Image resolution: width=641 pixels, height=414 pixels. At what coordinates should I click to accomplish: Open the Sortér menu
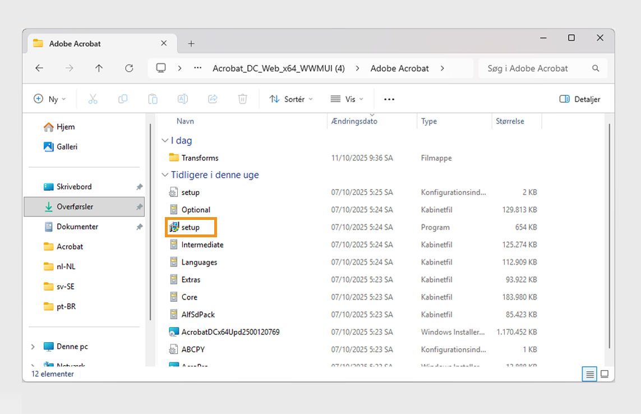tap(291, 99)
